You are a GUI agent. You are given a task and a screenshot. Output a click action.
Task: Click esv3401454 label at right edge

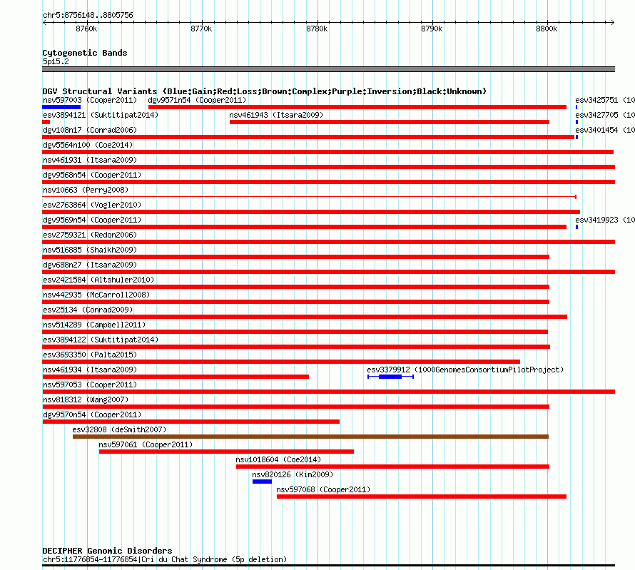click(x=605, y=130)
